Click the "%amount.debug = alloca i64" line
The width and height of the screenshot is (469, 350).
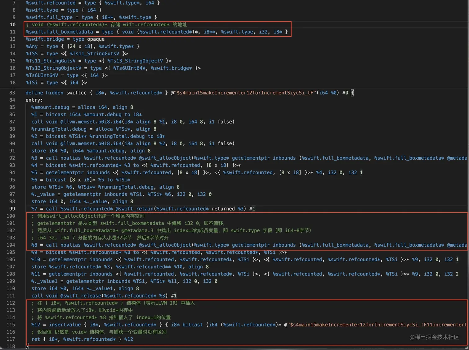coord(82,107)
